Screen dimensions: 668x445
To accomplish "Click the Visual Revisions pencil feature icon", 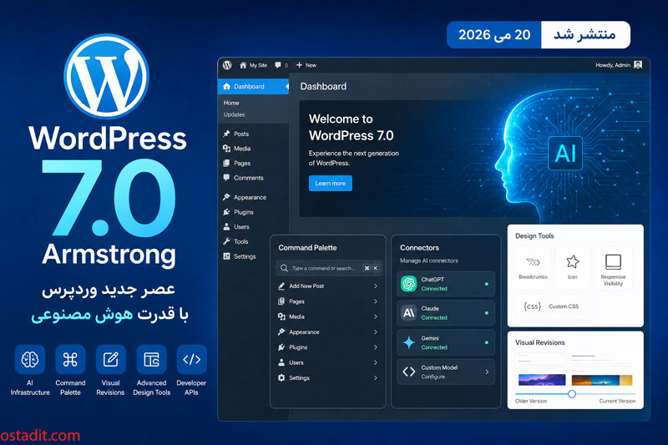I will [111, 359].
